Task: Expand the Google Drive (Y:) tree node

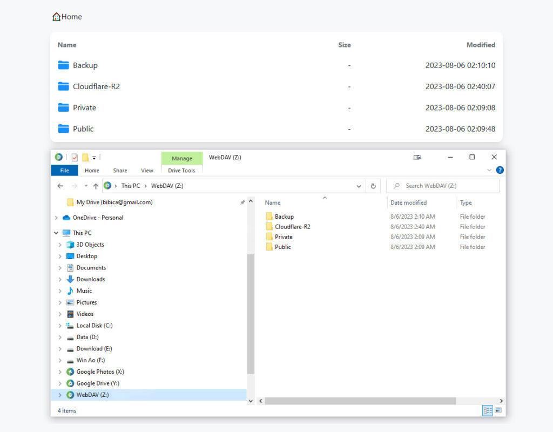Action: point(58,383)
